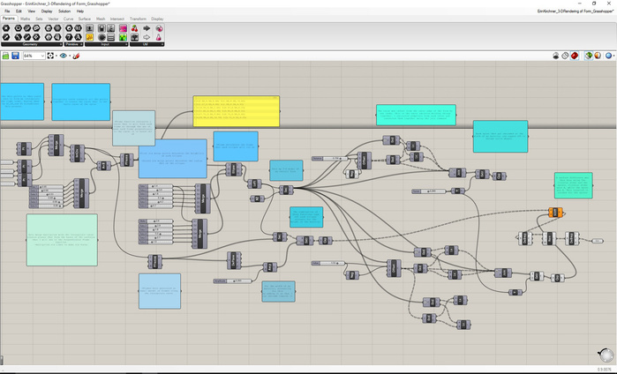Expand the zoom extents dropdown arrow

coord(56,56)
